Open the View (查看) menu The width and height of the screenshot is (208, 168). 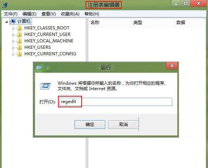tap(49, 14)
